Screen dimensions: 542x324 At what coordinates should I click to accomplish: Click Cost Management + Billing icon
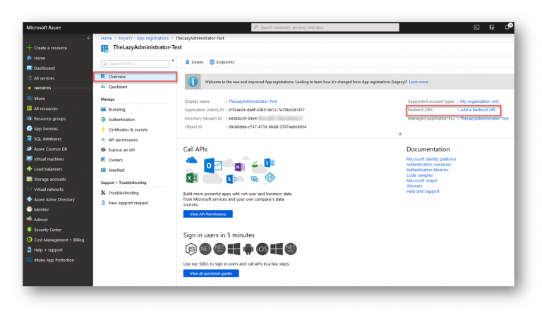click(30, 239)
